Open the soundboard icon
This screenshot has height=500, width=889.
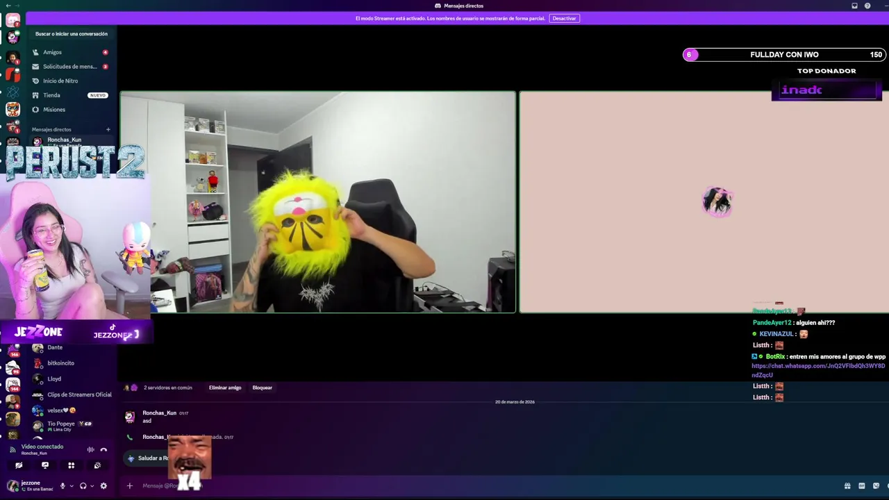tap(97, 465)
